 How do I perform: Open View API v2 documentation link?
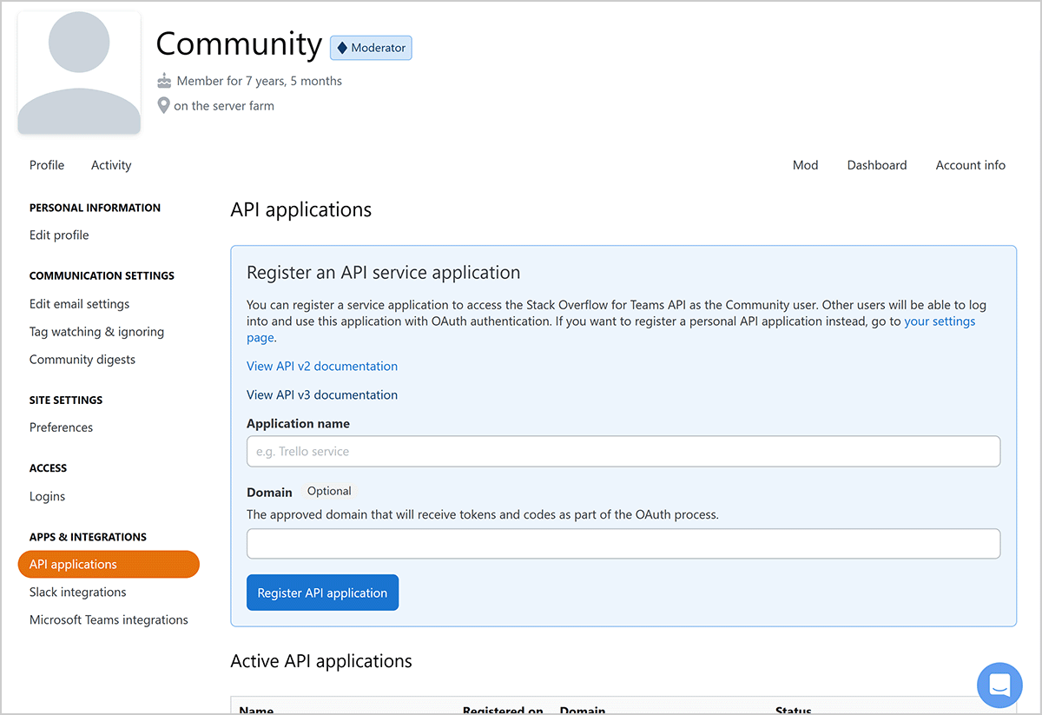pyautogui.click(x=322, y=367)
